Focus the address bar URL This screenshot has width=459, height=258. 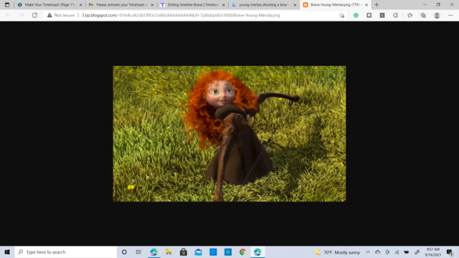coord(181,15)
